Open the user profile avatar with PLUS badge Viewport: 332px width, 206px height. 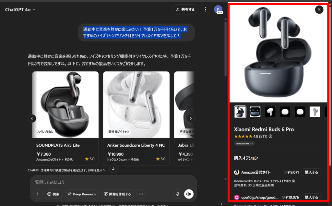218,9
